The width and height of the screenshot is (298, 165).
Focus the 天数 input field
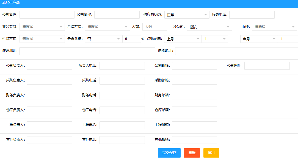[x=154, y=27]
